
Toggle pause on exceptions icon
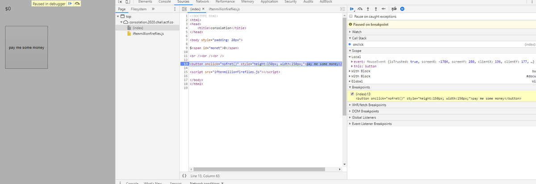tap(402, 9)
